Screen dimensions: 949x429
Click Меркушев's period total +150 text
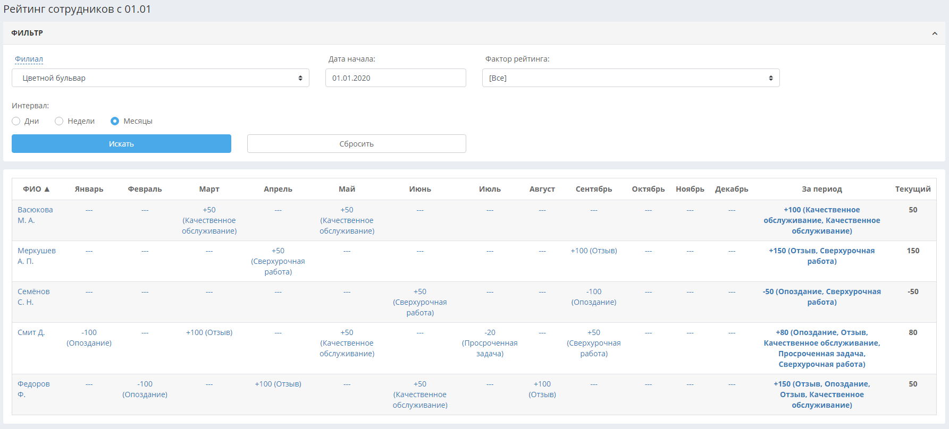tap(822, 256)
